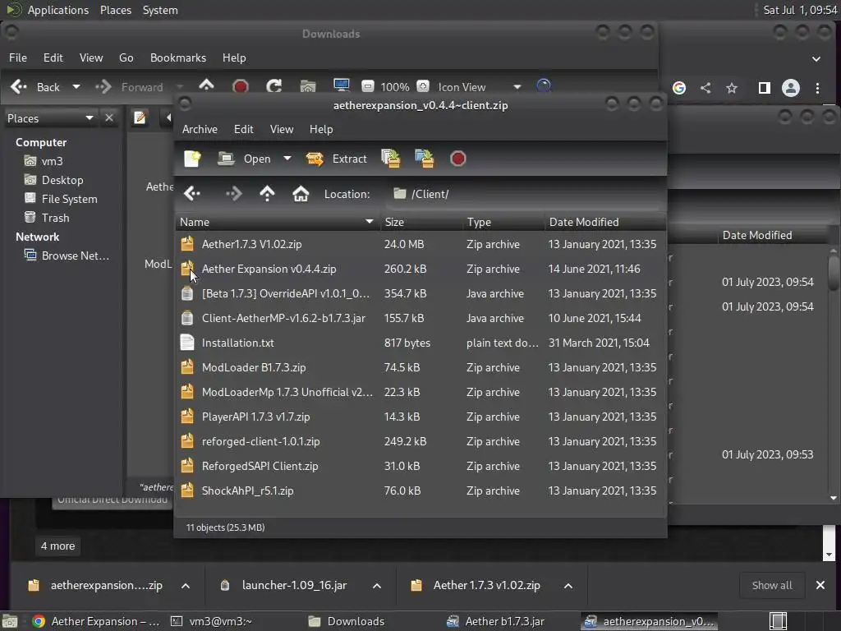Select Aether Expansion v0.4.4.zip file
This screenshot has width=841, height=631.
pos(420,269)
